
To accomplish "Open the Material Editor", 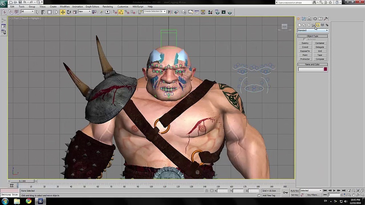I will [x=210, y=12].
